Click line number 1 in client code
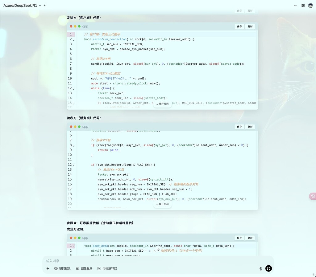Screen dimensions: 316x277 coord(71,34)
